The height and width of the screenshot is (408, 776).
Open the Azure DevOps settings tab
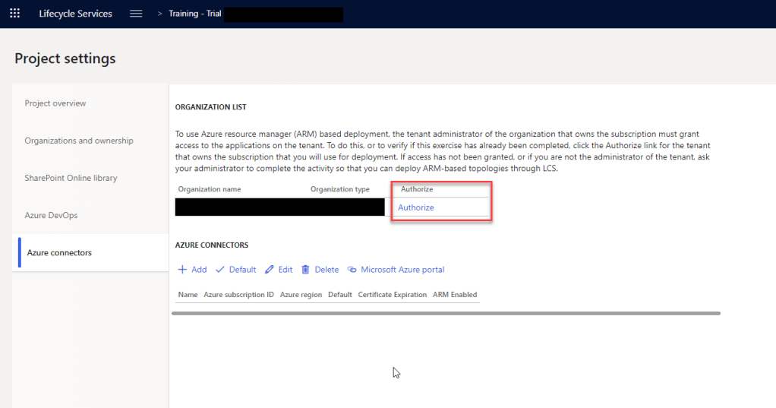51,215
